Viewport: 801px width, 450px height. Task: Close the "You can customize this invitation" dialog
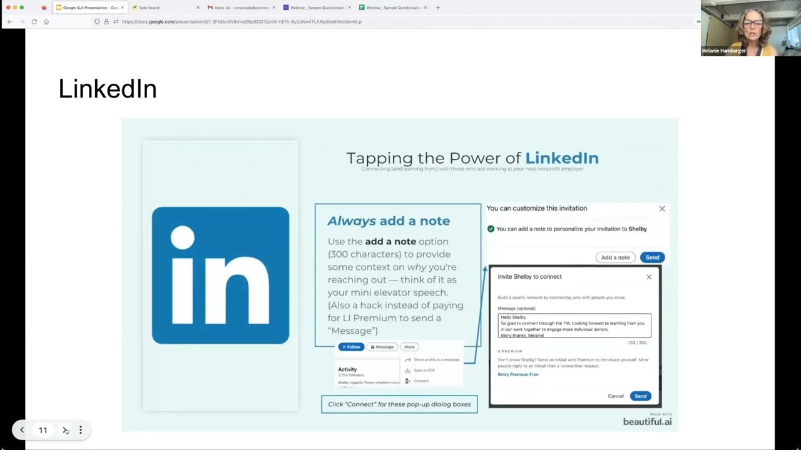(x=662, y=209)
